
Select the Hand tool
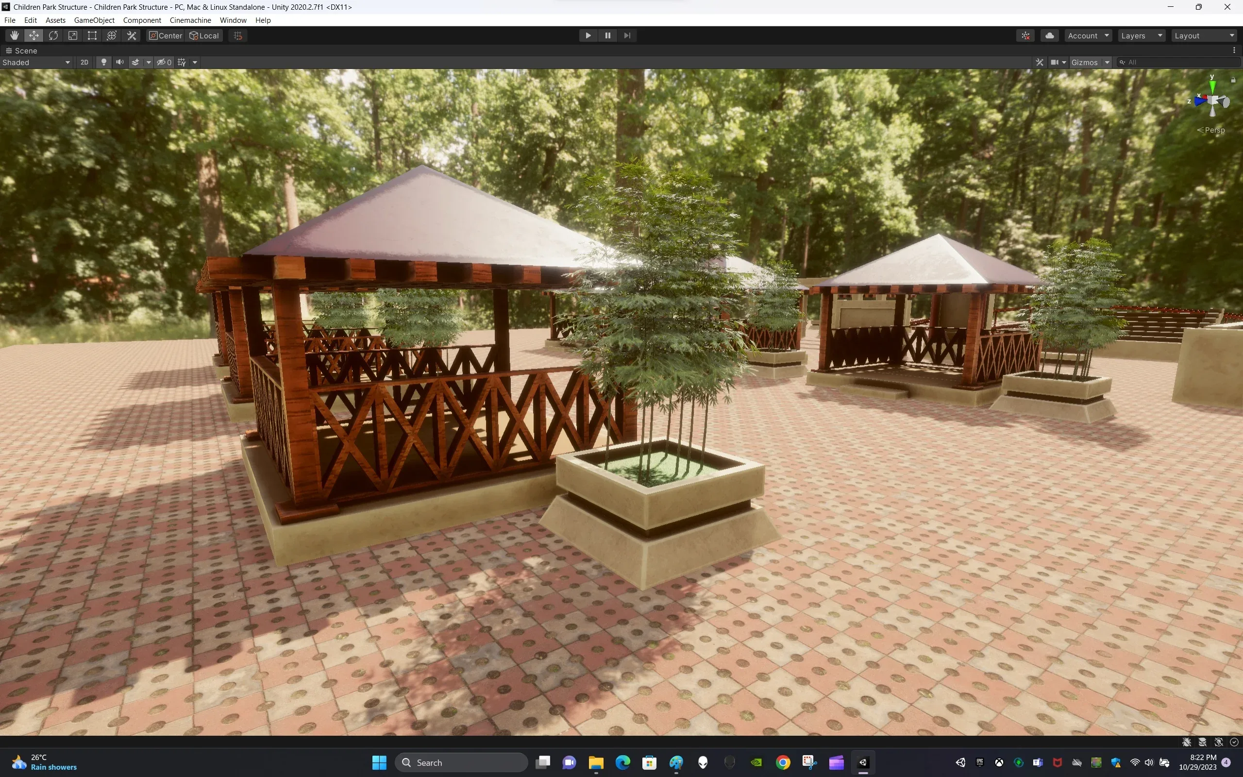click(14, 35)
